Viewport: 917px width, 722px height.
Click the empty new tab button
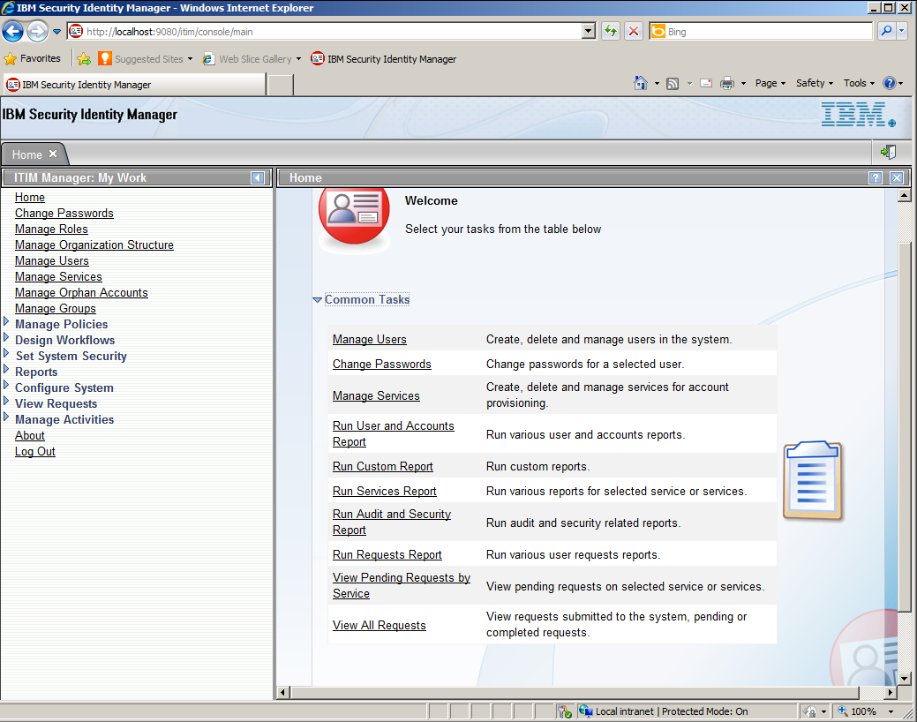[x=281, y=85]
